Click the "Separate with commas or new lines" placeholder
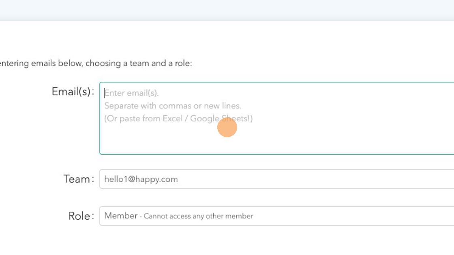454x255 pixels. (x=173, y=106)
